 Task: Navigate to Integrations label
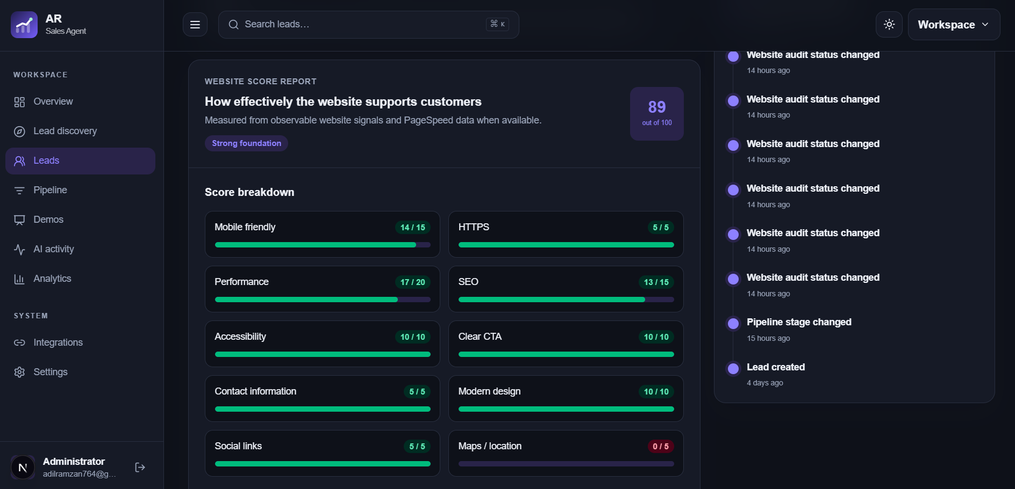click(58, 342)
